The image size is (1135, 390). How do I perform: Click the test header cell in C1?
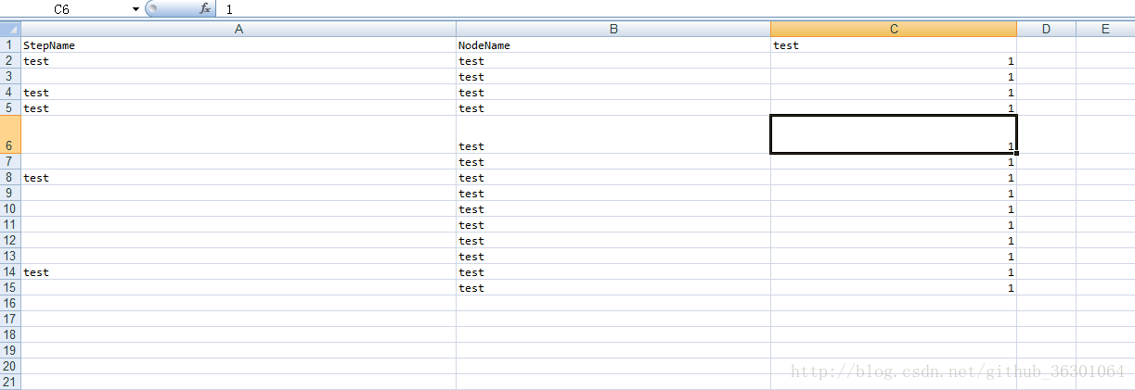click(894, 45)
